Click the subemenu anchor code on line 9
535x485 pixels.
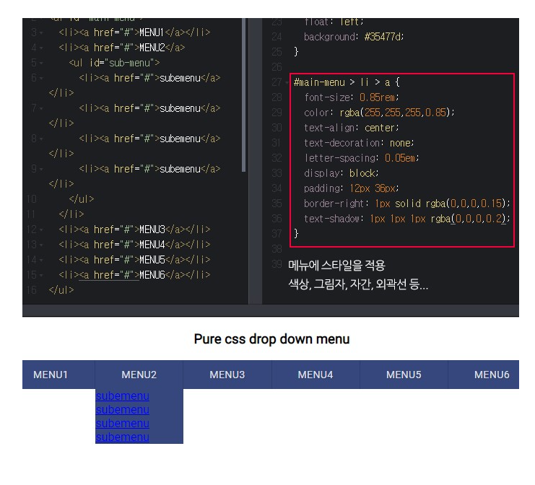point(149,169)
